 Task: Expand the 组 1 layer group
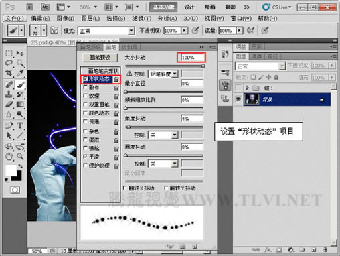pos(247,88)
